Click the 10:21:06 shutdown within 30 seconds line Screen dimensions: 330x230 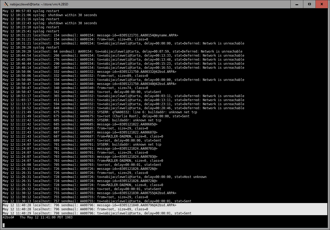pos(50,15)
